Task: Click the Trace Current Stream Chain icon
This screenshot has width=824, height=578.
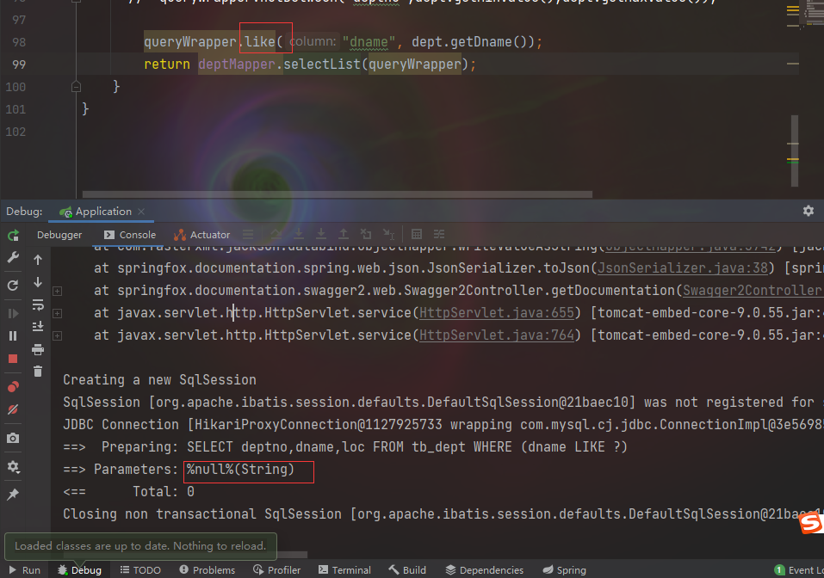Action: click(x=439, y=234)
